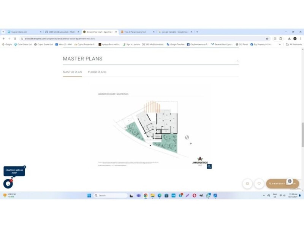Click the magnifier zoom icon on master plan
This screenshot has width=304, height=228.
click(x=209, y=166)
